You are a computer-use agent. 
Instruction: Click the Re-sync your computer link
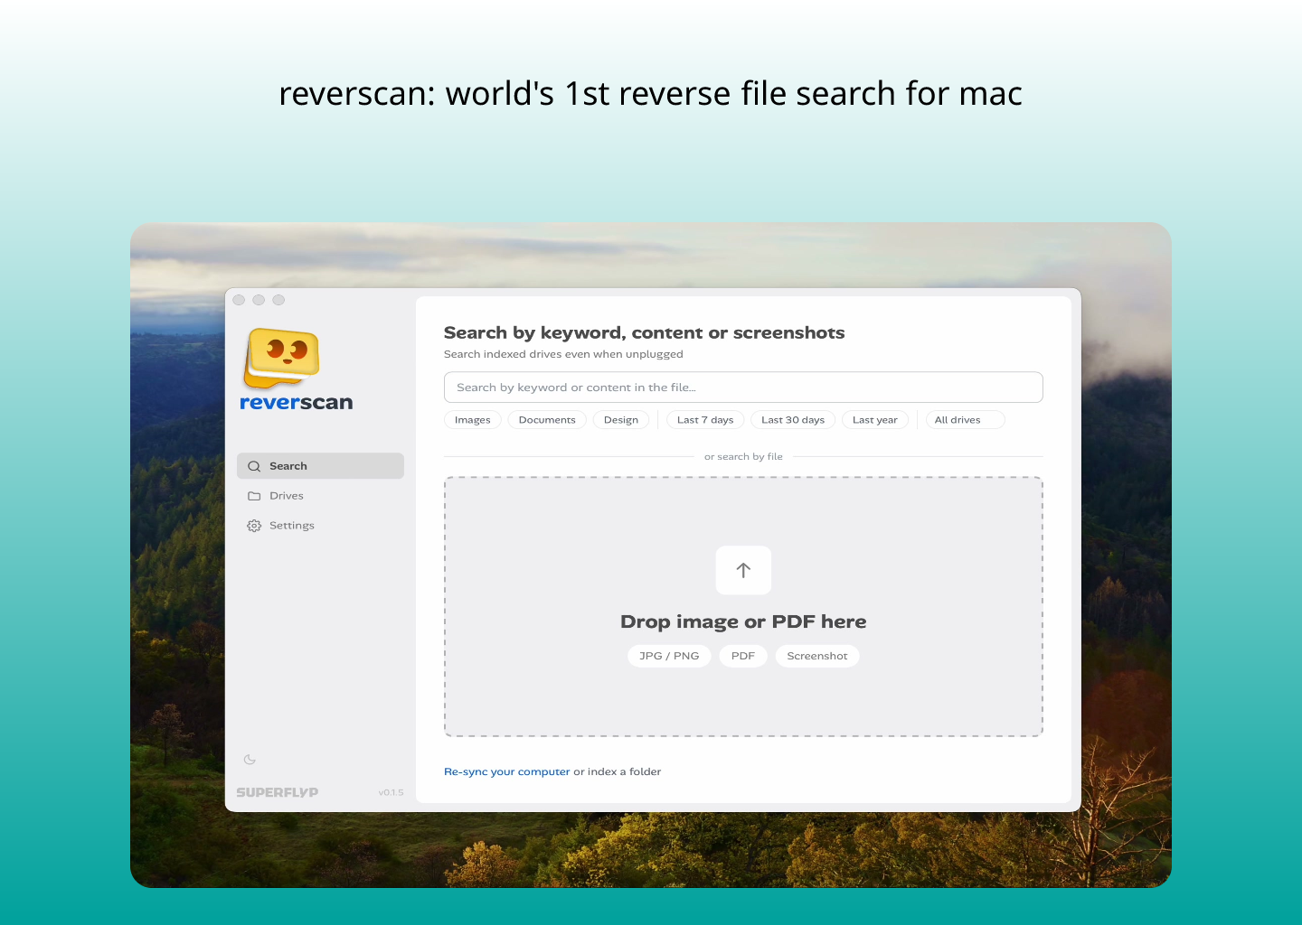pyautogui.click(x=506, y=771)
